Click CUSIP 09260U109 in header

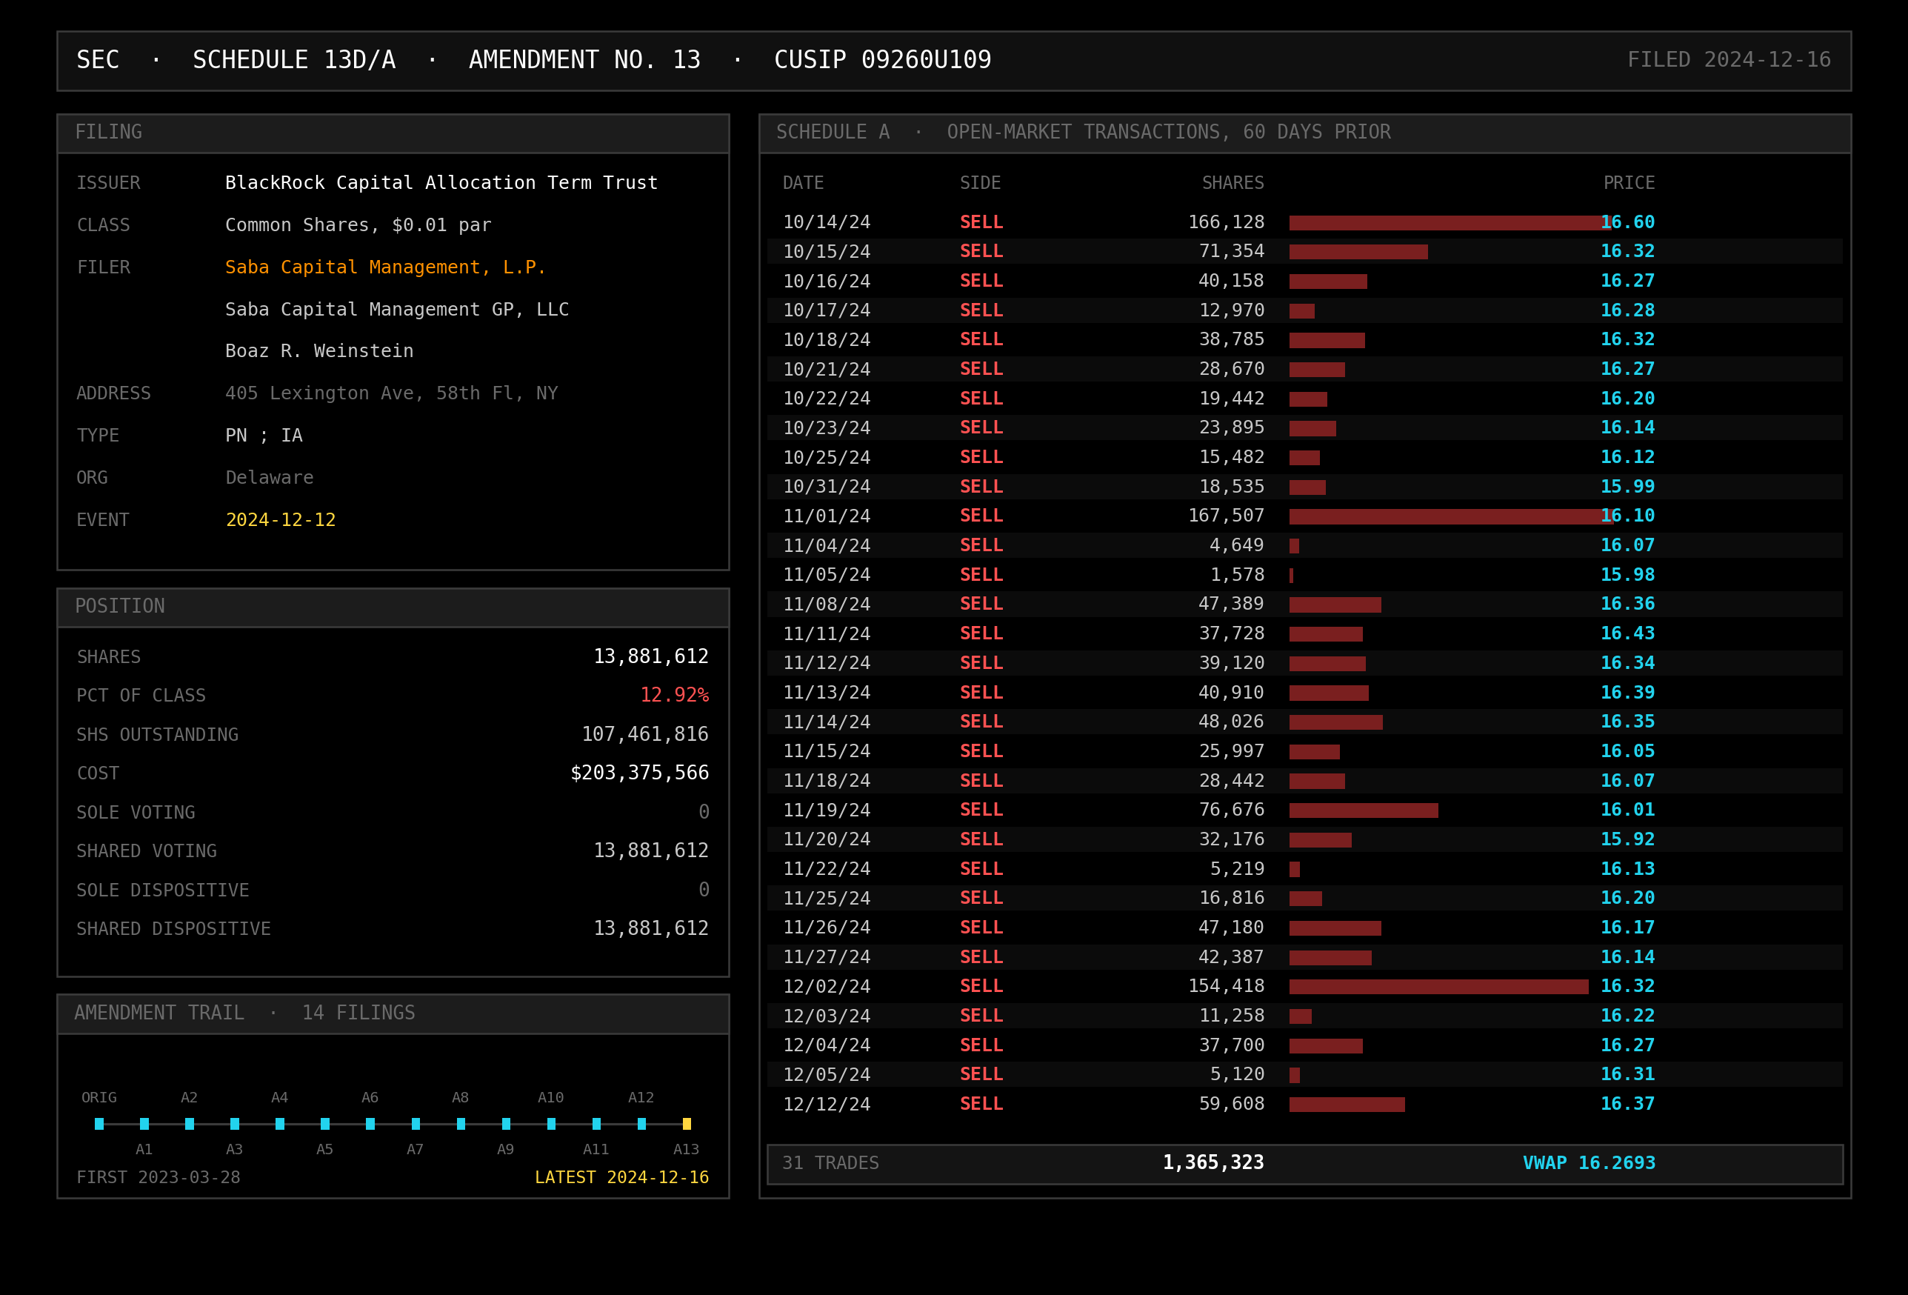[883, 60]
